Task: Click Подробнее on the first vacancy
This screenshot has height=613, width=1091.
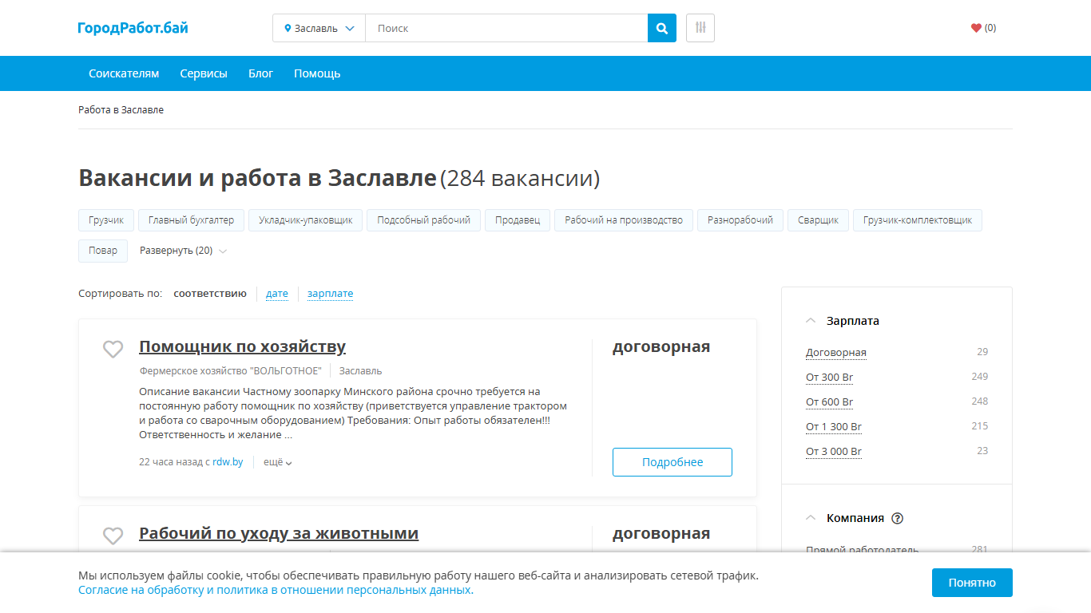Action: (x=672, y=462)
